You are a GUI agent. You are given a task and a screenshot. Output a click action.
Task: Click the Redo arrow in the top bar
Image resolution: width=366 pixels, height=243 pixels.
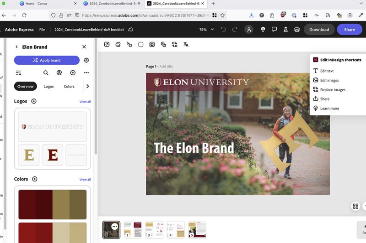click(x=235, y=30)
